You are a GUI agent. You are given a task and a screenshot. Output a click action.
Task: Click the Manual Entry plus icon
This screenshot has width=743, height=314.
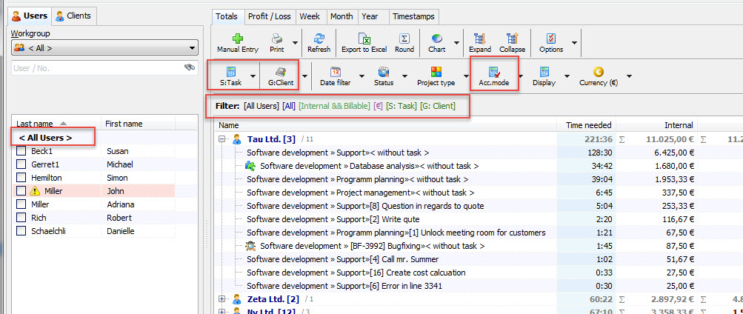pos(237,39)
